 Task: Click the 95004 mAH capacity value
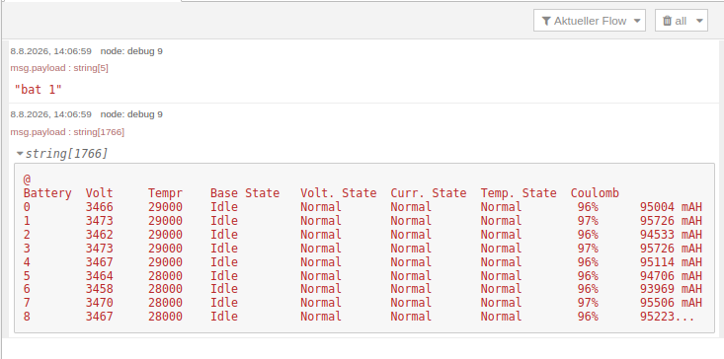tap(671, 207)
